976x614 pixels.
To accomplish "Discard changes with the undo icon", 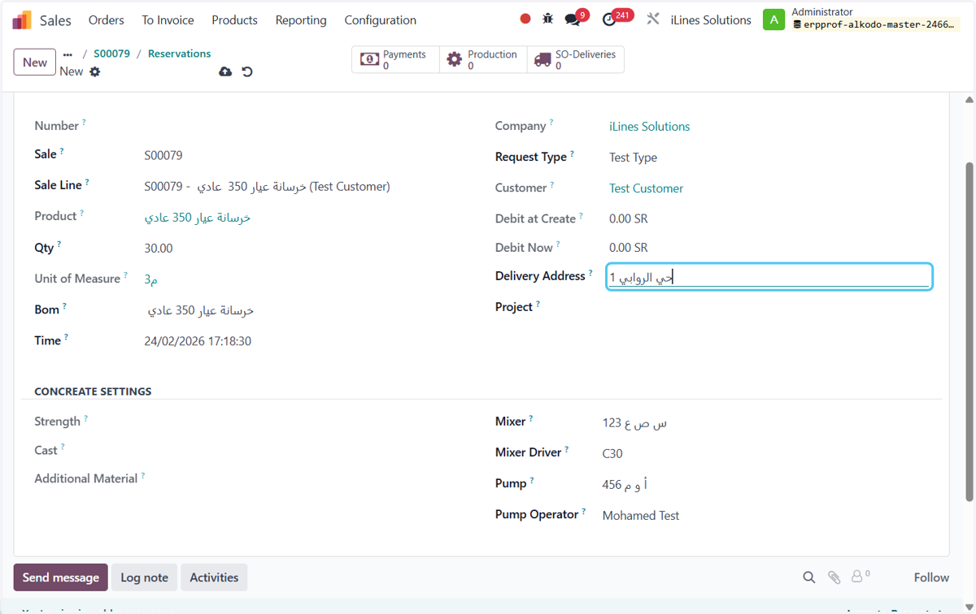I will (x=247, y=71).
